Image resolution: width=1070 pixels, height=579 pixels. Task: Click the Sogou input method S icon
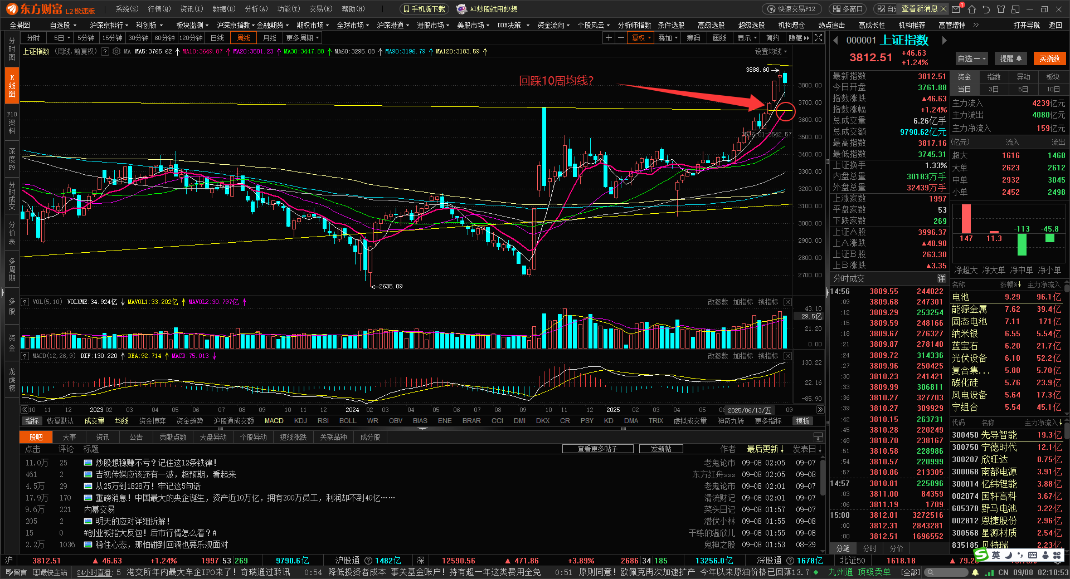[x=981, y=555]
